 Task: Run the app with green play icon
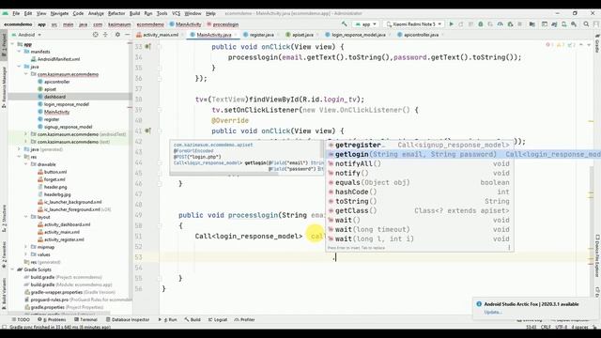pos(452,24)
